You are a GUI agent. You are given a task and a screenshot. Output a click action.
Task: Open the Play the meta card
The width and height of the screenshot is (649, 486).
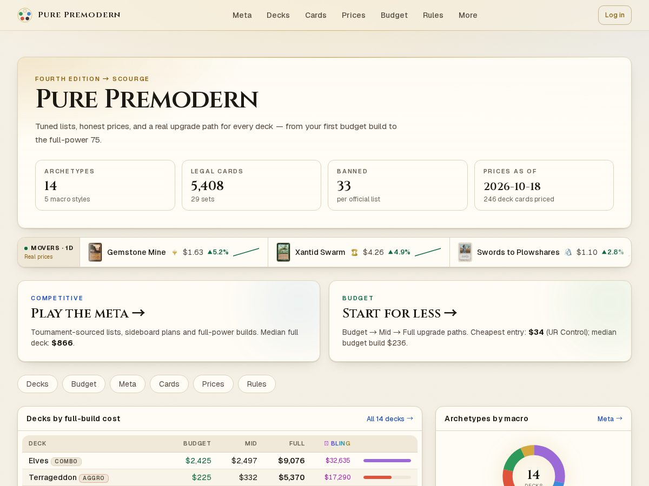(x=169, y=321)
